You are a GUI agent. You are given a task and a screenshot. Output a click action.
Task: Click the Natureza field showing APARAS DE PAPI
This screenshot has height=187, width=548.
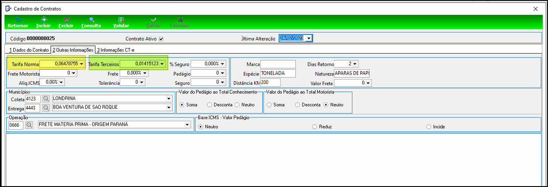[x=351, y=73]
